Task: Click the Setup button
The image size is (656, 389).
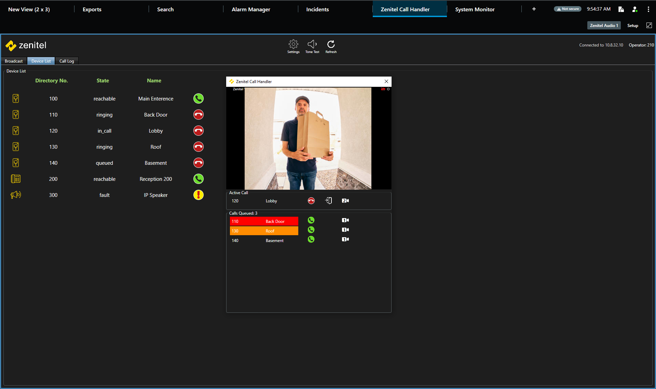Action: pos(632,26)
